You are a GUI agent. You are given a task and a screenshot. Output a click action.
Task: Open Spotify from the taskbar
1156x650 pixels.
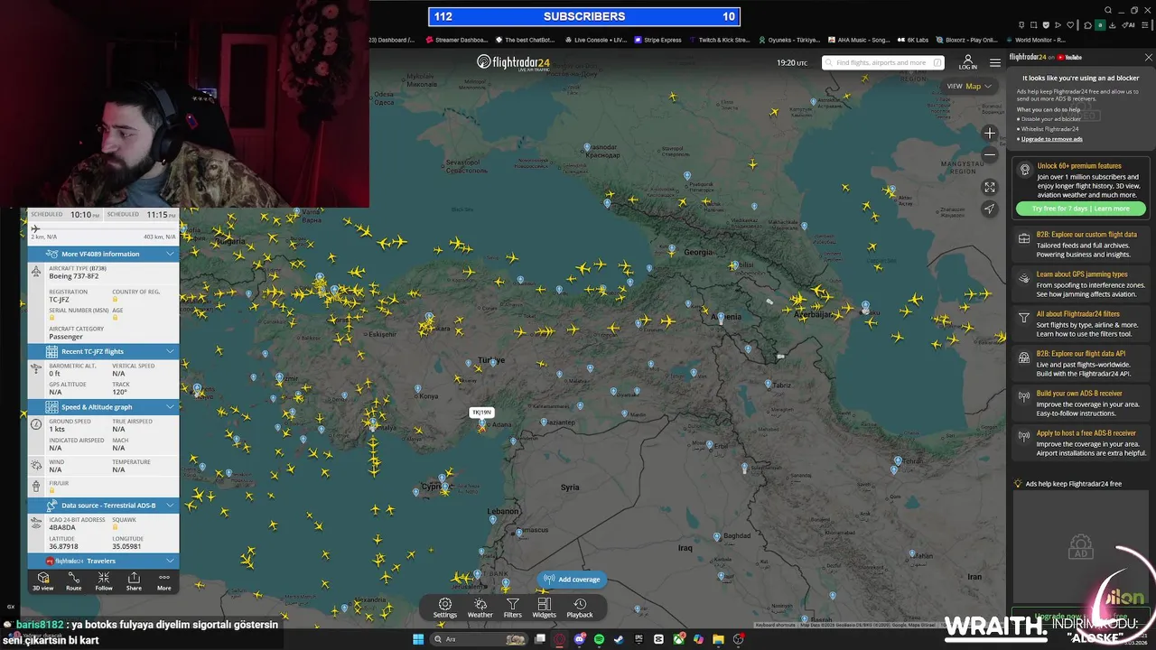coord(599,639)
